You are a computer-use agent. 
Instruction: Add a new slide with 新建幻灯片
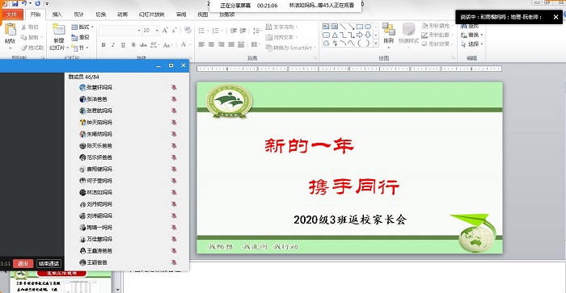click(59, 37)
